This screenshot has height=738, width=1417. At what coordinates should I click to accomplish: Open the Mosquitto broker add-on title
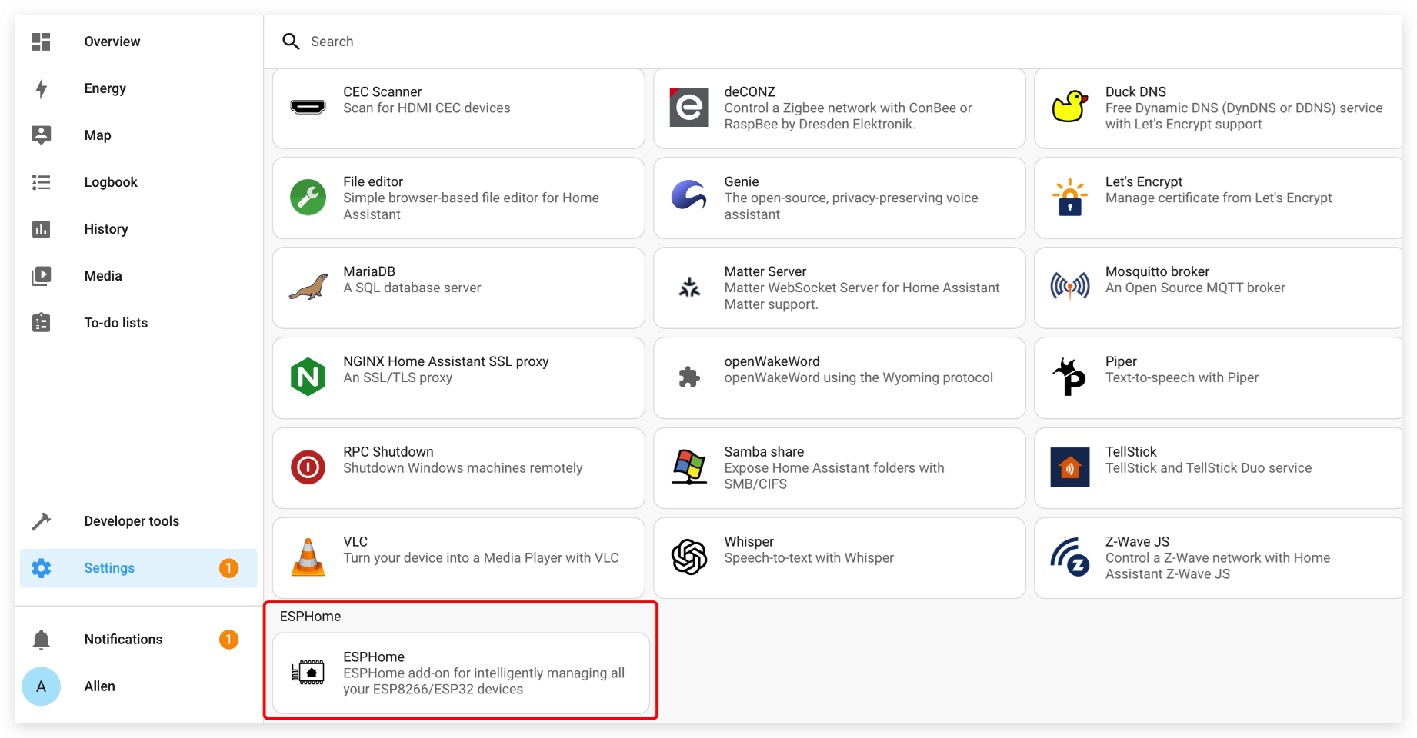[1157, 271]
